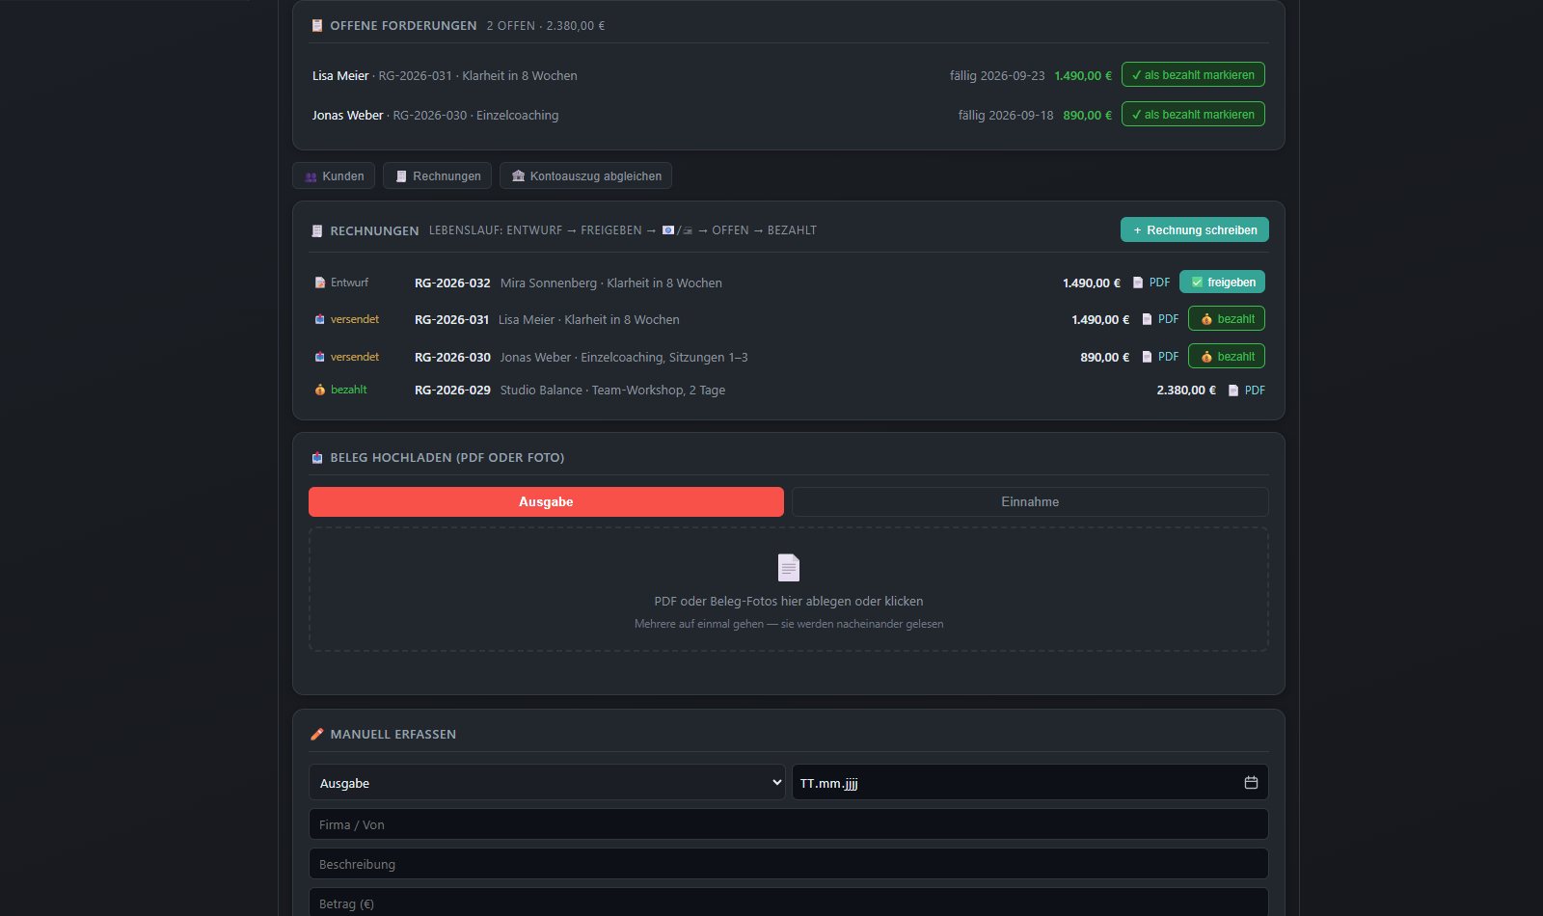Open PDF of RG-2026-029

pos(1247,391)
